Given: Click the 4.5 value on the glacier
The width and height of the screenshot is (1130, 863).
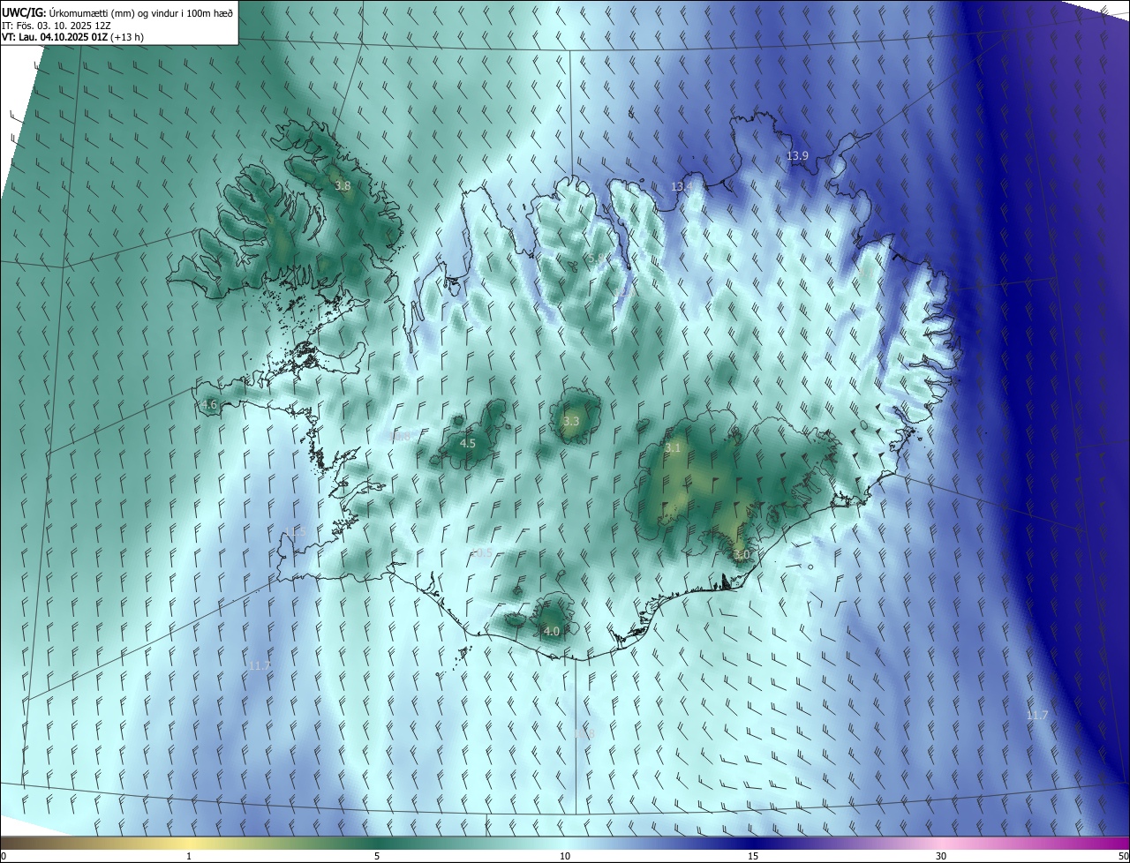Looking at the screenshot, I should tap(468, 444).
